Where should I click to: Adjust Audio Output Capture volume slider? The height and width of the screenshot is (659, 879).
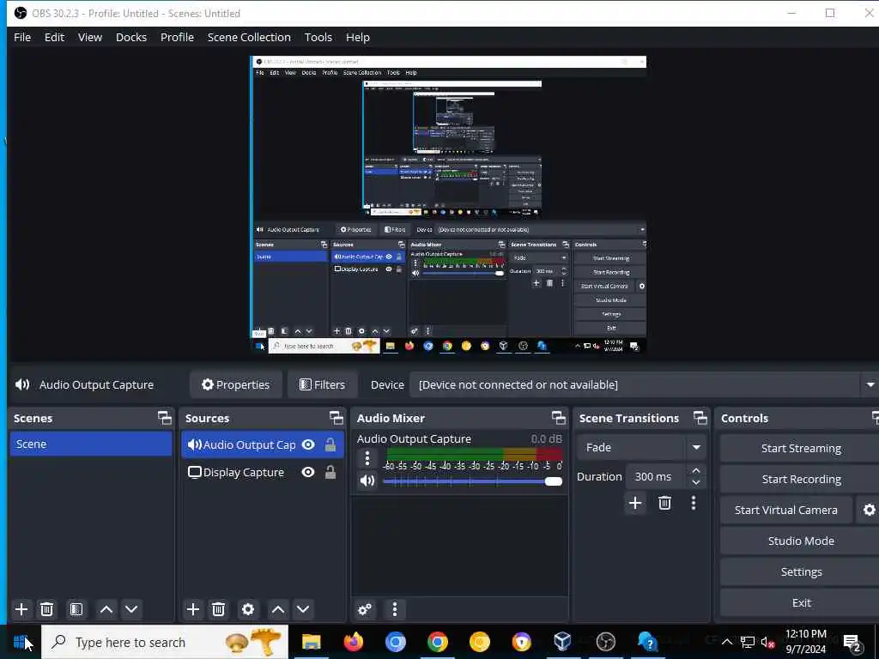(x=472, y=481)
